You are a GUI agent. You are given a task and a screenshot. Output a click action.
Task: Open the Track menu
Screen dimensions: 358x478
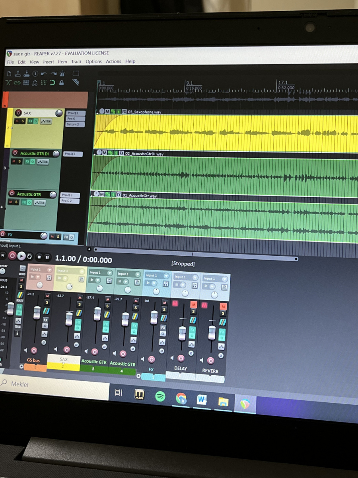[x=76, y=62]
